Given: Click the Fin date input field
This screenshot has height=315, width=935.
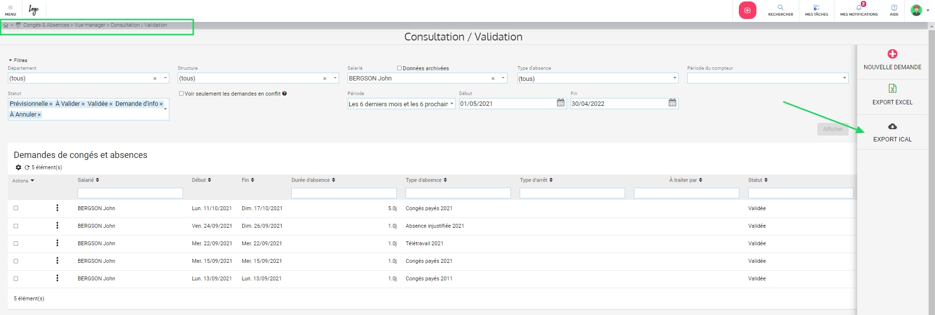Looking at the screenshot, I should pos(619,104).
